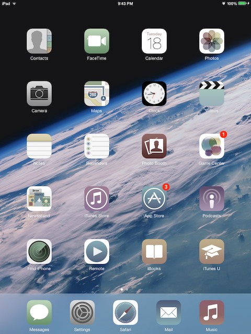251x334 pixels.
Task: Open the Remote app
Action: tap(97, 252)
